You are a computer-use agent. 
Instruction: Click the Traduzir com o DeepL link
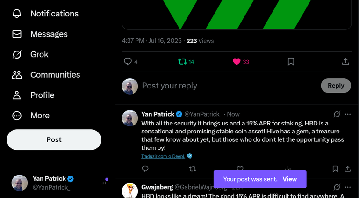click(163, 156)
